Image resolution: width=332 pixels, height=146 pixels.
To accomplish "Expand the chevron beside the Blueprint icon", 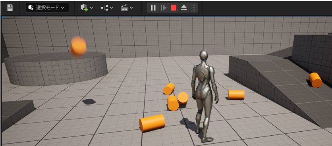I will pyautogui.click(x=111, y=8).
